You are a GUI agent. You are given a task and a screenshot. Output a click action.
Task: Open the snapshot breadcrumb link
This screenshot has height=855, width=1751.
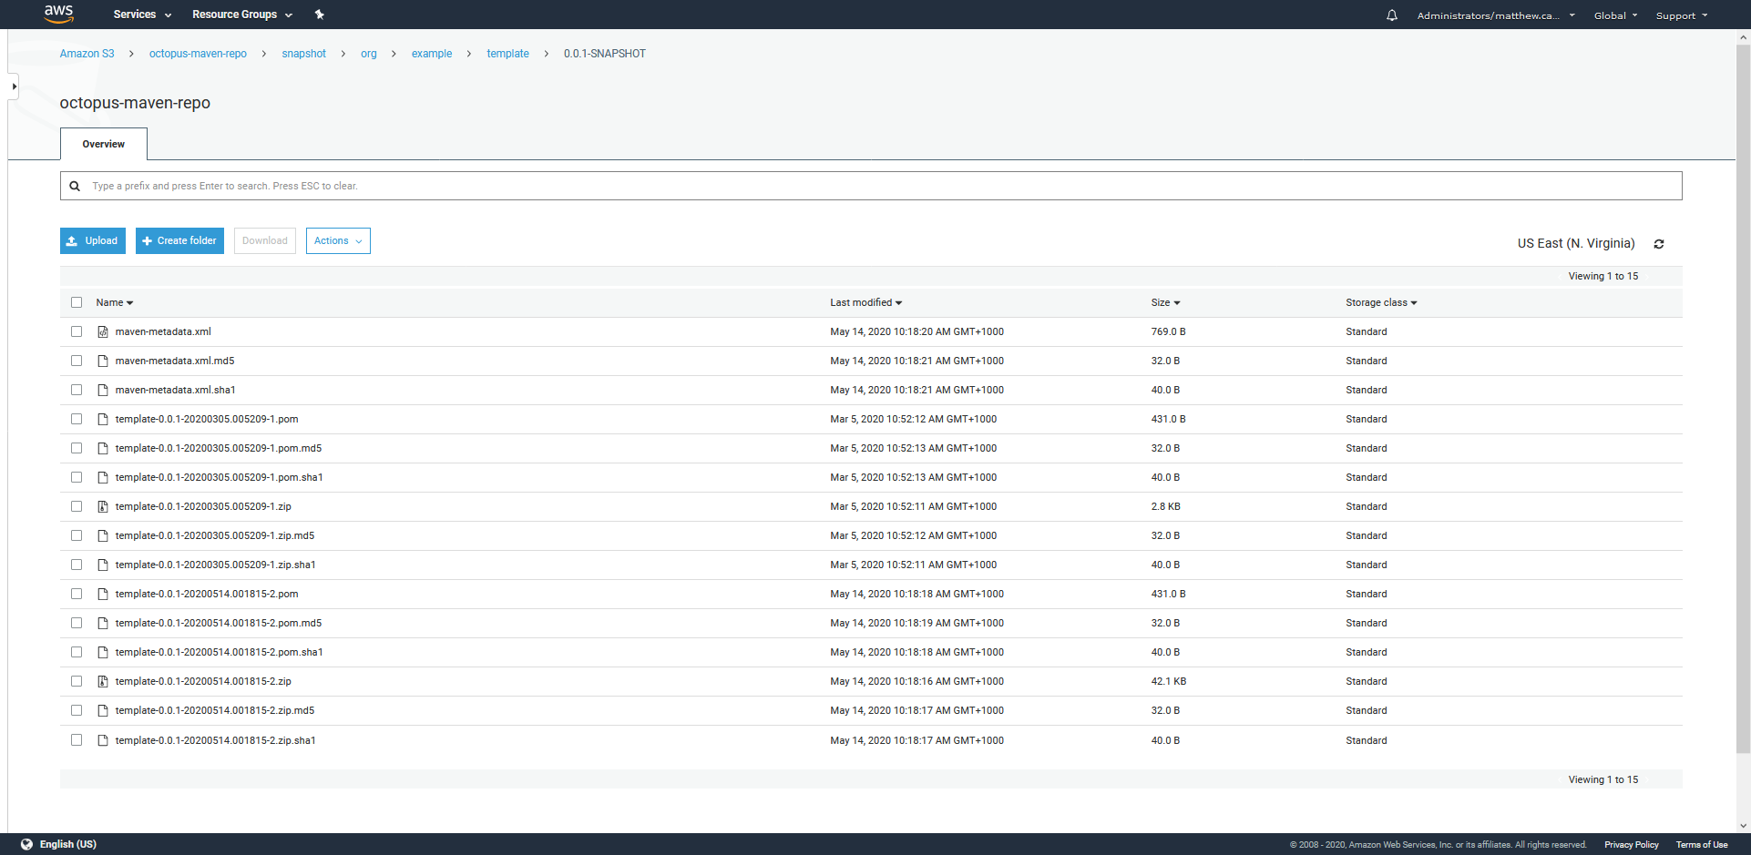click(303, 54)
